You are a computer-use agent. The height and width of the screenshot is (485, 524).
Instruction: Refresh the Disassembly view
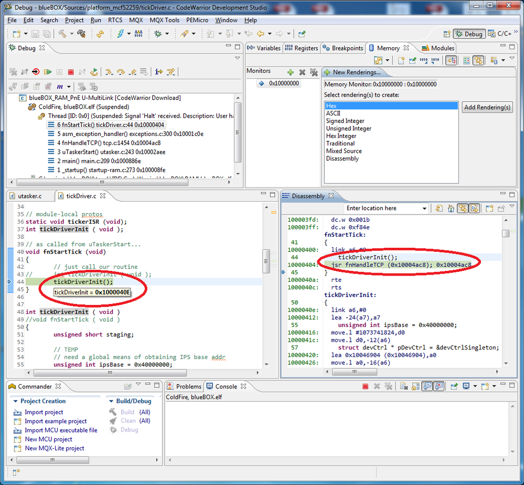tap(439, 208)
